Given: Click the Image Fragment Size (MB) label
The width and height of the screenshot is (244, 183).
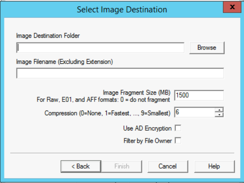Looking at the screenshot, I should click(137, 92).
